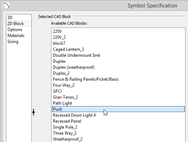Image resolution: width=188 pixels, height=142 pixels.
Task: Select Fence & Railing Panels:Picket/Basic entry
Action: tap(118, 79)
